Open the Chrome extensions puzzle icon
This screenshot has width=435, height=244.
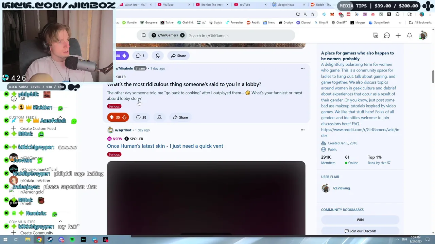pos(398,14)
